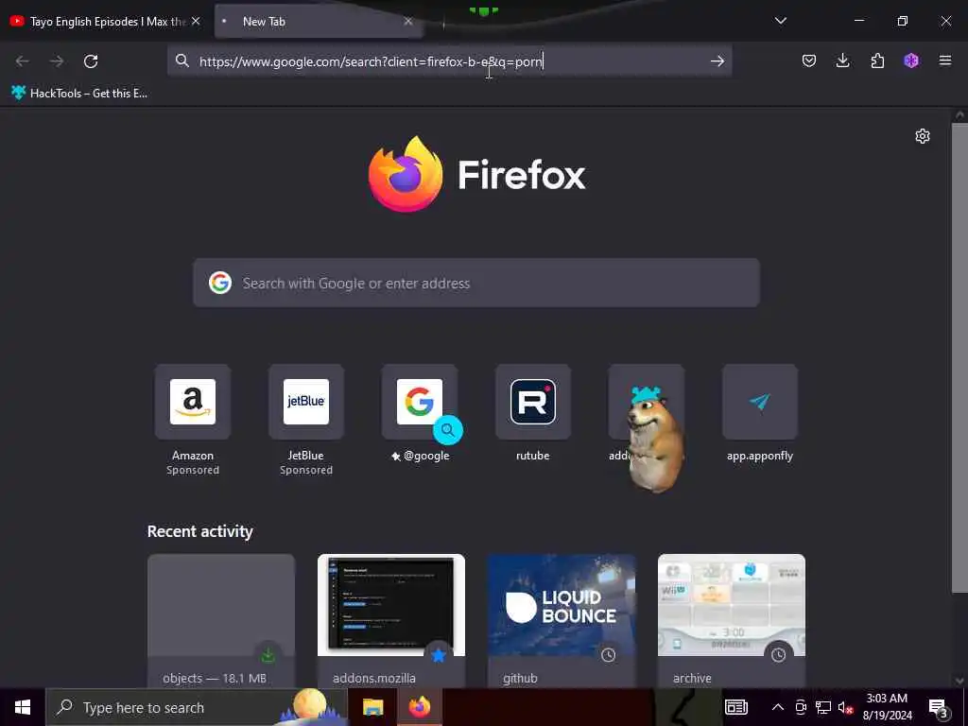Click the forward navigation arrow
Screen dimensions: 968x726
tap(57, 61)
